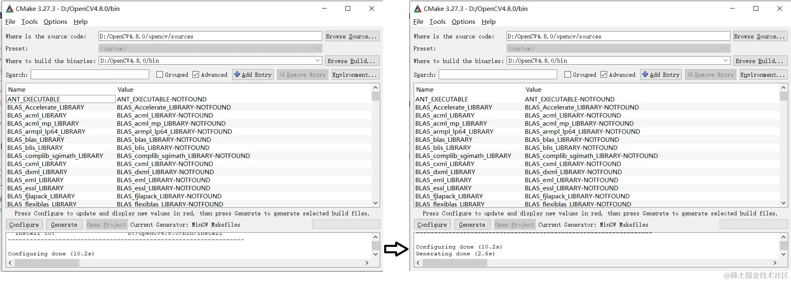Select ANT_EXECUTABLE row name in left window

[34, 99]
